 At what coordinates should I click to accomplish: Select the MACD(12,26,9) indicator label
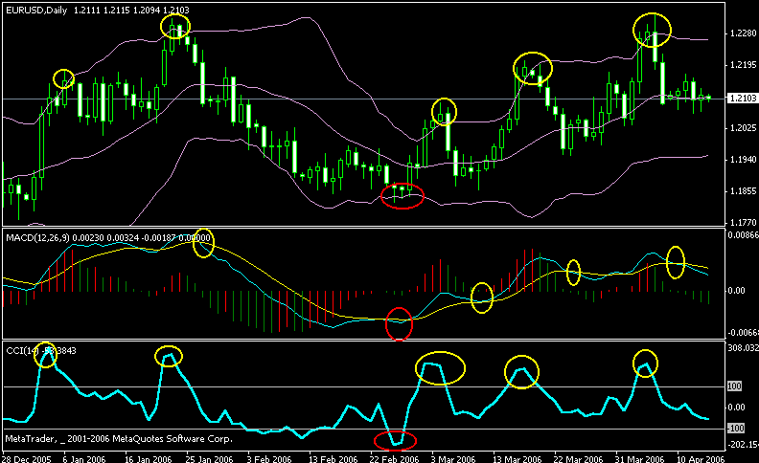[38, 238]
